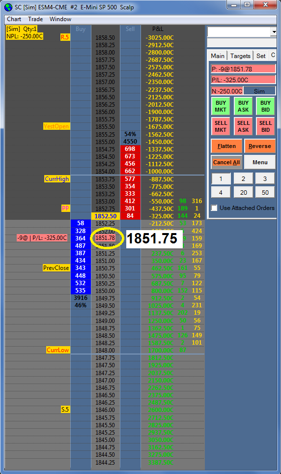The height and width of the screenshot is (474, 281).
Task: Click the globe icon in title bar
Action: coord(8,7)
